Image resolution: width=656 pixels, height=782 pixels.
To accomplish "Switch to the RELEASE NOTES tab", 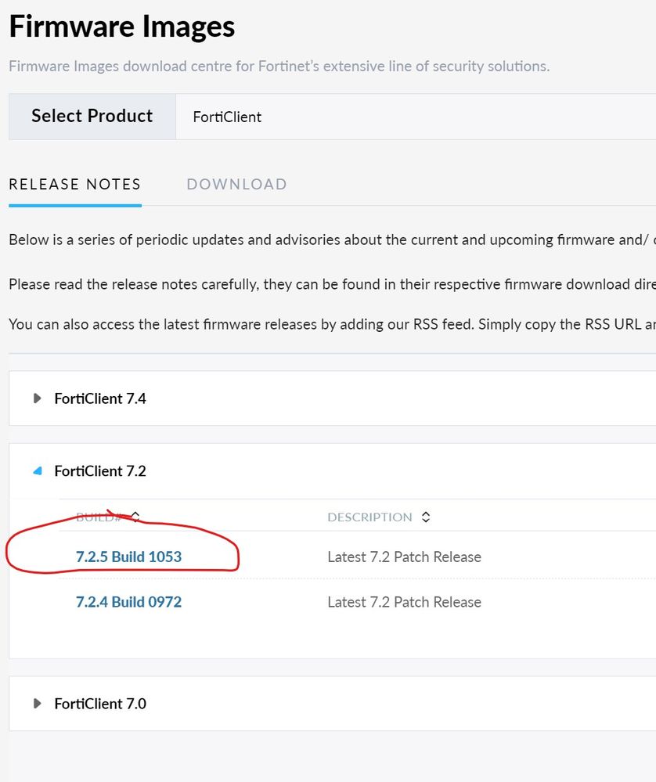I will 75,185.
